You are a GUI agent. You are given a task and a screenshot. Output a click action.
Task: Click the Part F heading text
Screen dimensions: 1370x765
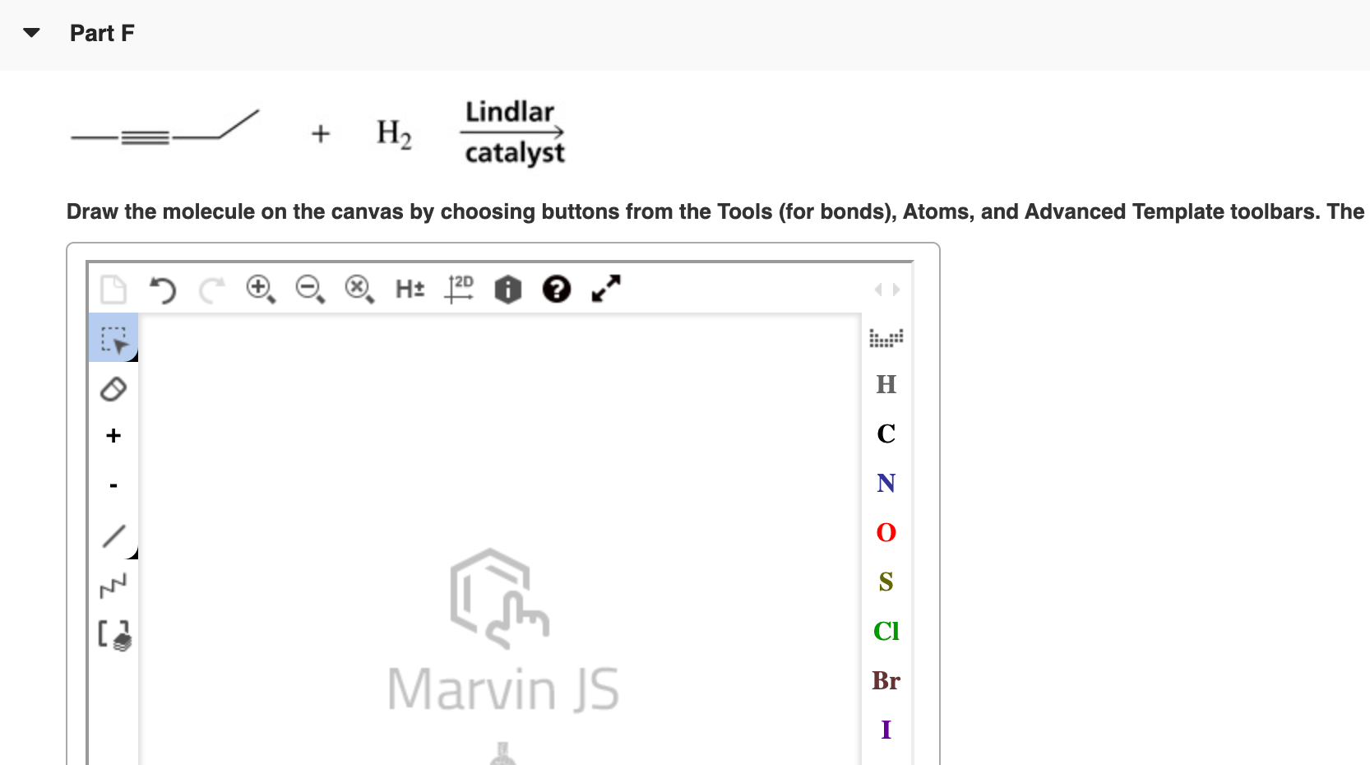click(x=102, y=33)
